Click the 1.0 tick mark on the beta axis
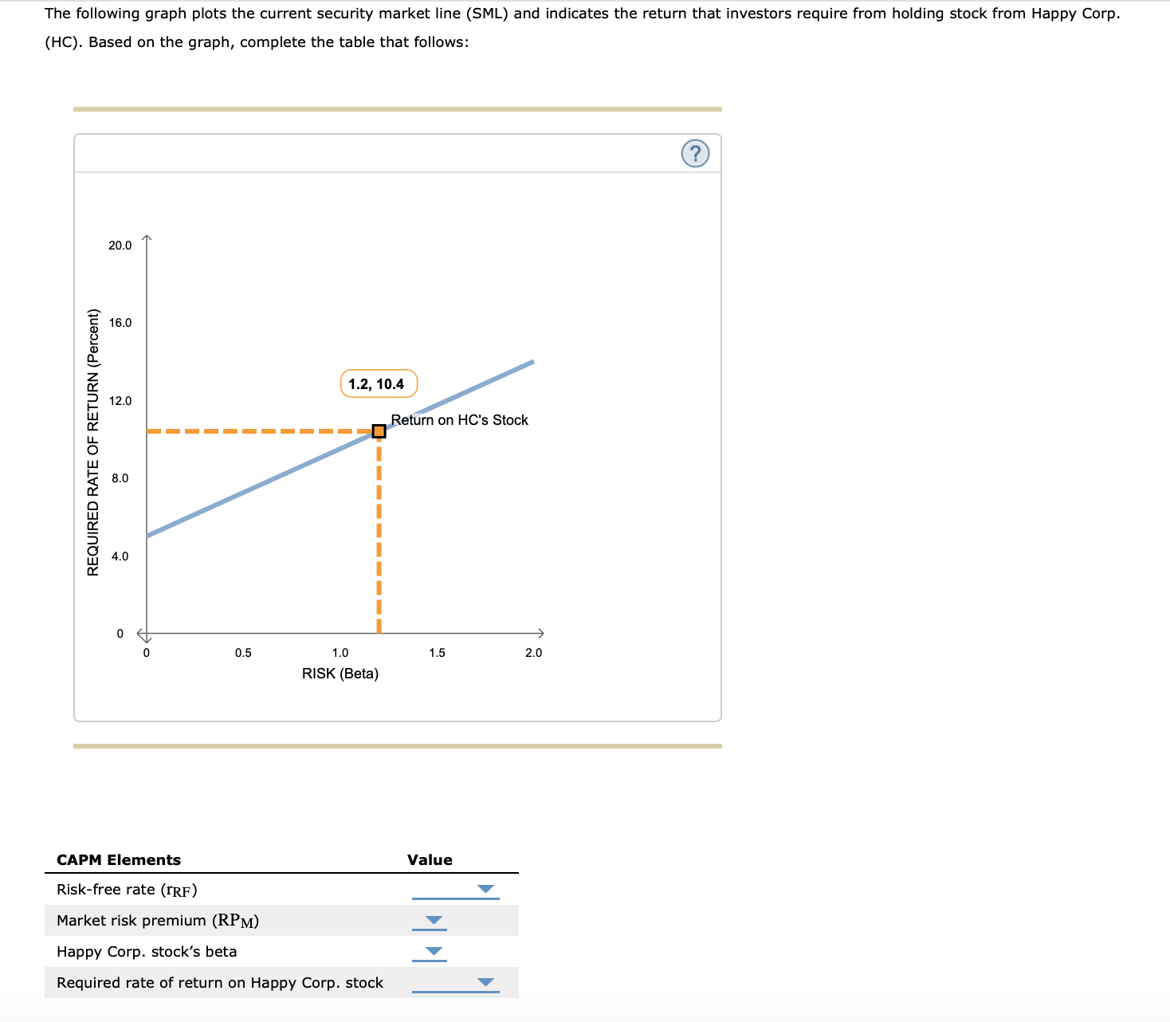Screen dimensions: 1170x1022 click(x=340, y=652)
